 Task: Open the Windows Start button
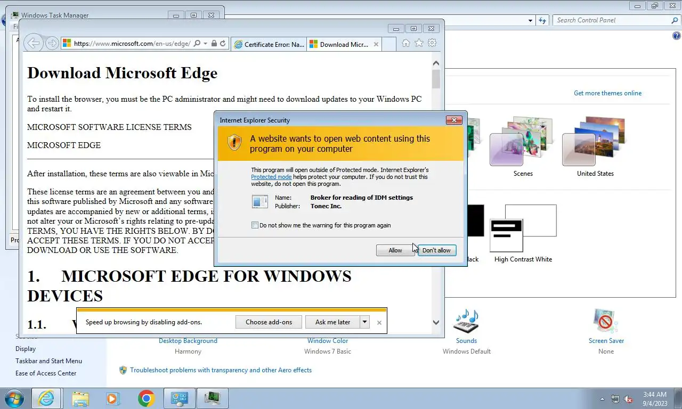click(x=14, y=398)
